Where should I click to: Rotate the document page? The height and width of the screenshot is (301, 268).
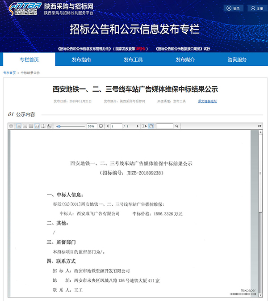pyautogui.click(x=49, y=126)
